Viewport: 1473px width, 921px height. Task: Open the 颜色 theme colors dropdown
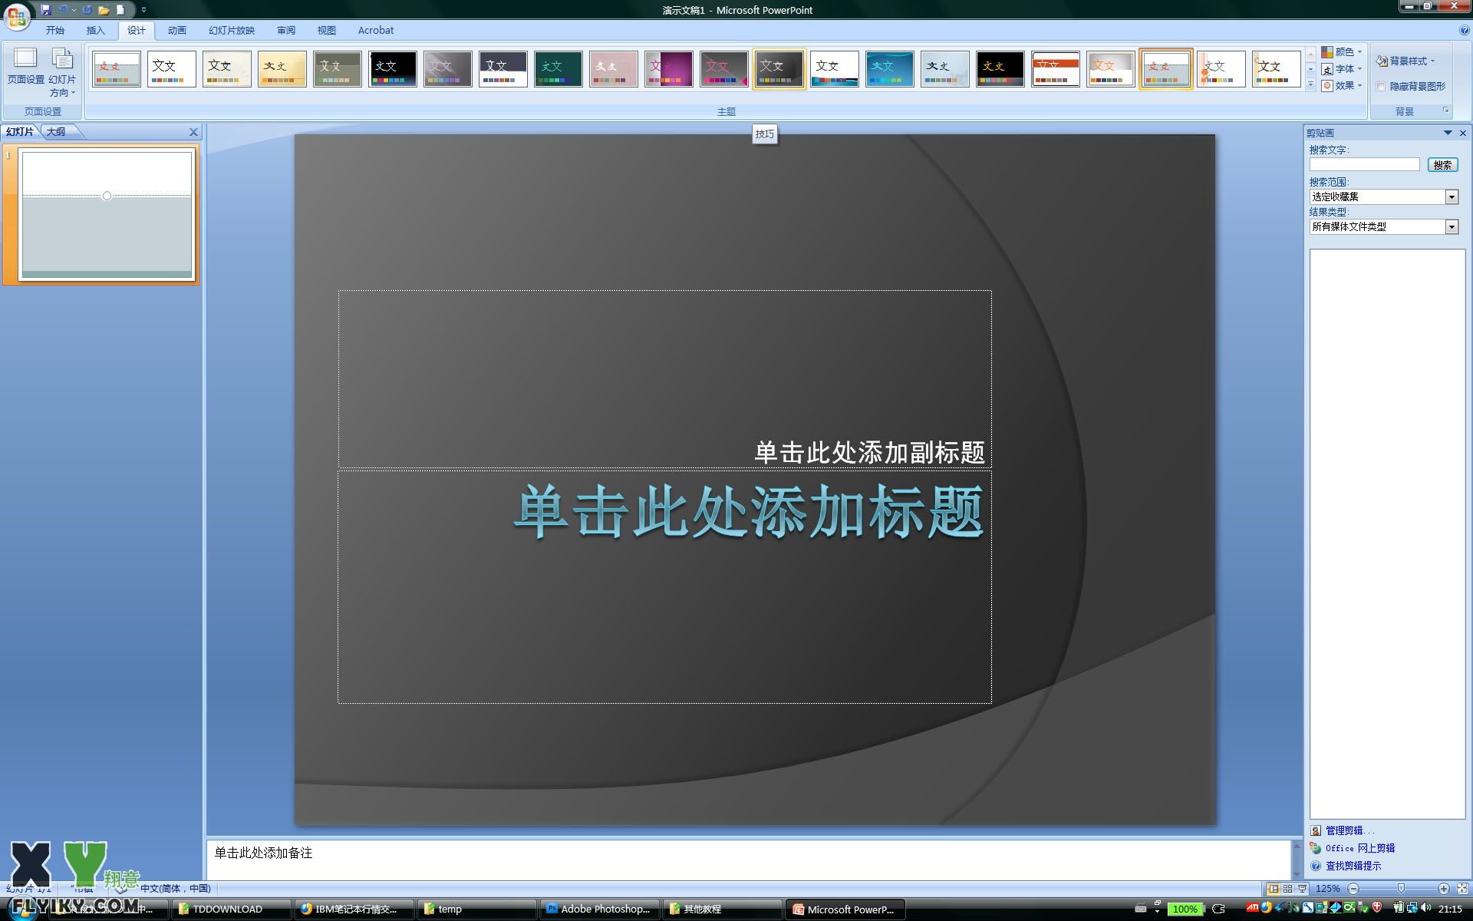1342,52
